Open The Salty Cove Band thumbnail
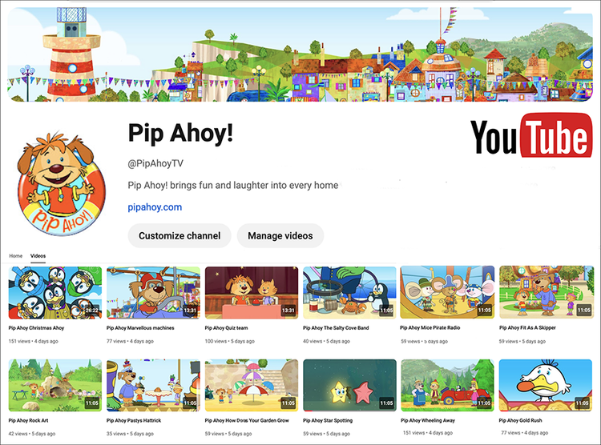Image resolution: width=601 pixels, height=445 pixels. click(349, 293)
